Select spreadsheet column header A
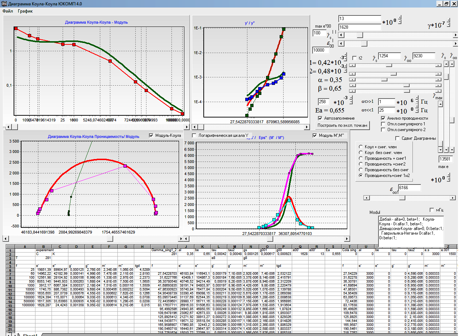The image size is (459, 336). [x=25, y=246]
